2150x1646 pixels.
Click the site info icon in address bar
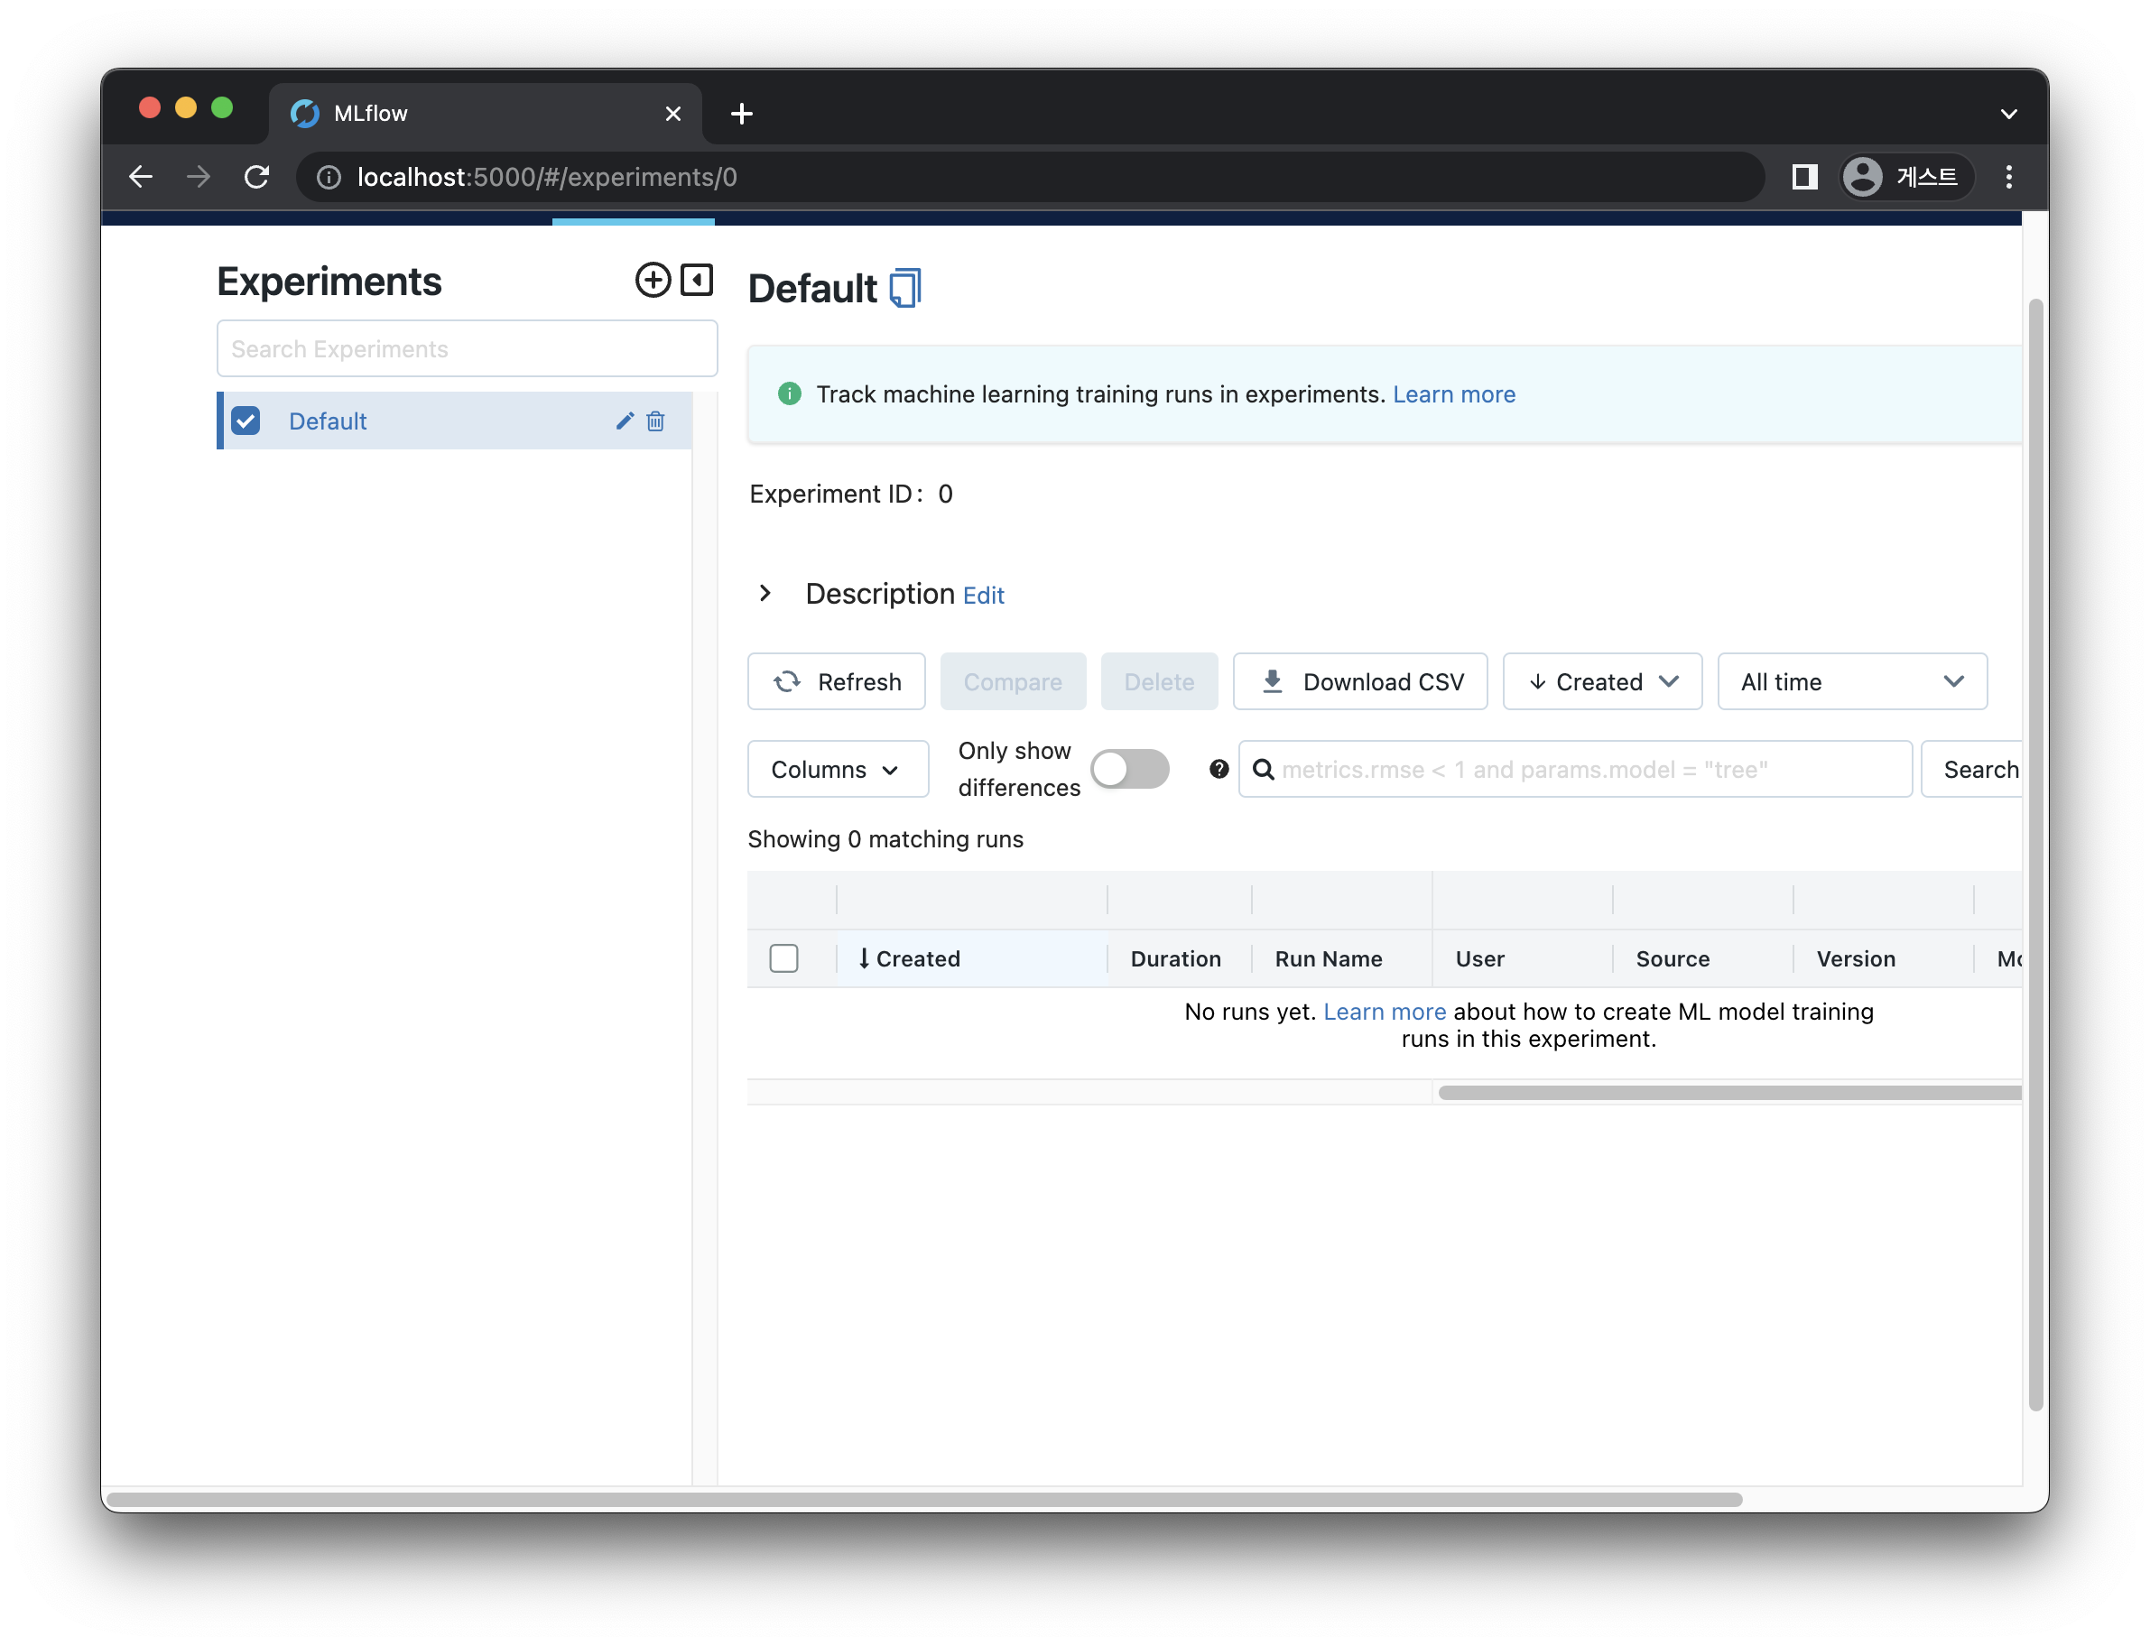point(329,176)
